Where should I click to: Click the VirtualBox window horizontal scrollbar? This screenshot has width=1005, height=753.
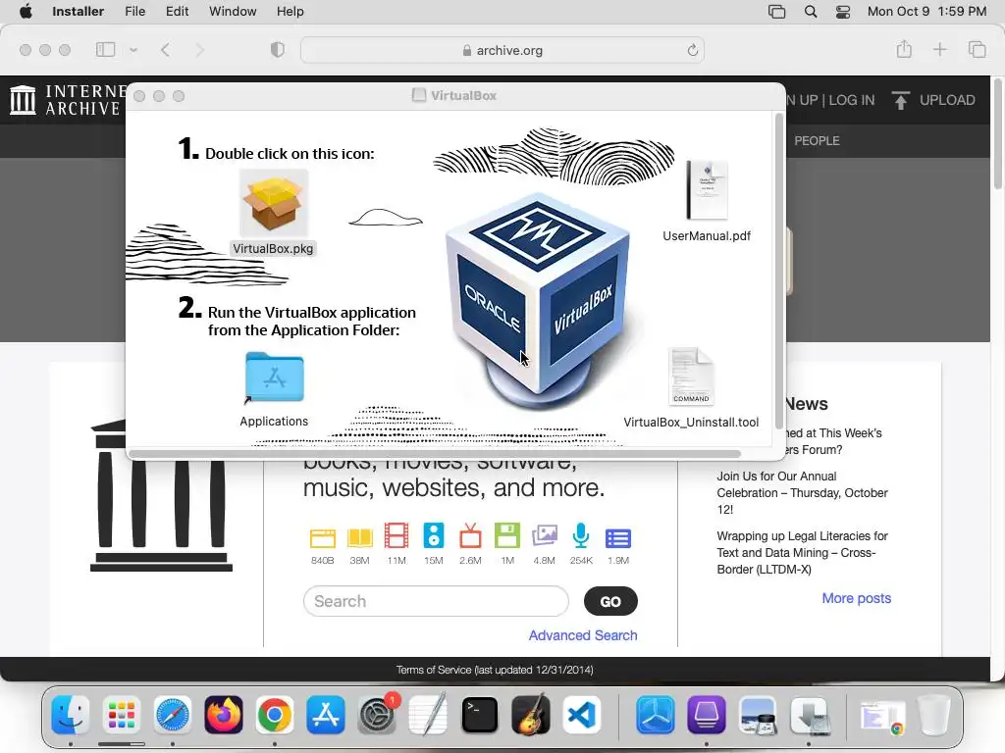[x=435, y=453]
